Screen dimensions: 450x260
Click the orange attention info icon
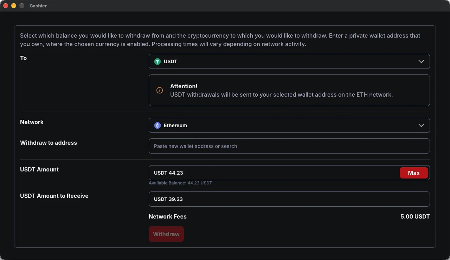click(x=160, y=90)
